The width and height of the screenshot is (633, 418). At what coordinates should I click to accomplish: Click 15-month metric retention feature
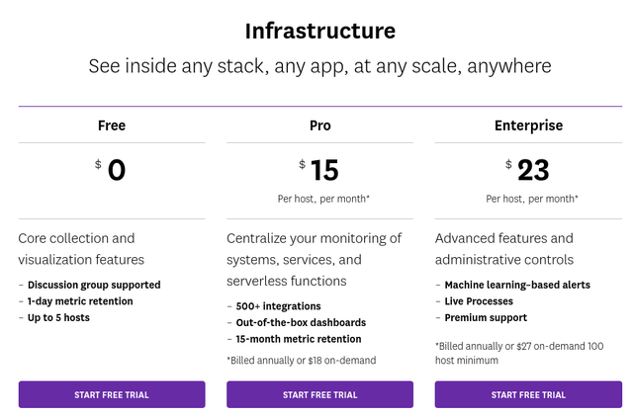click(x=299, y=339)
